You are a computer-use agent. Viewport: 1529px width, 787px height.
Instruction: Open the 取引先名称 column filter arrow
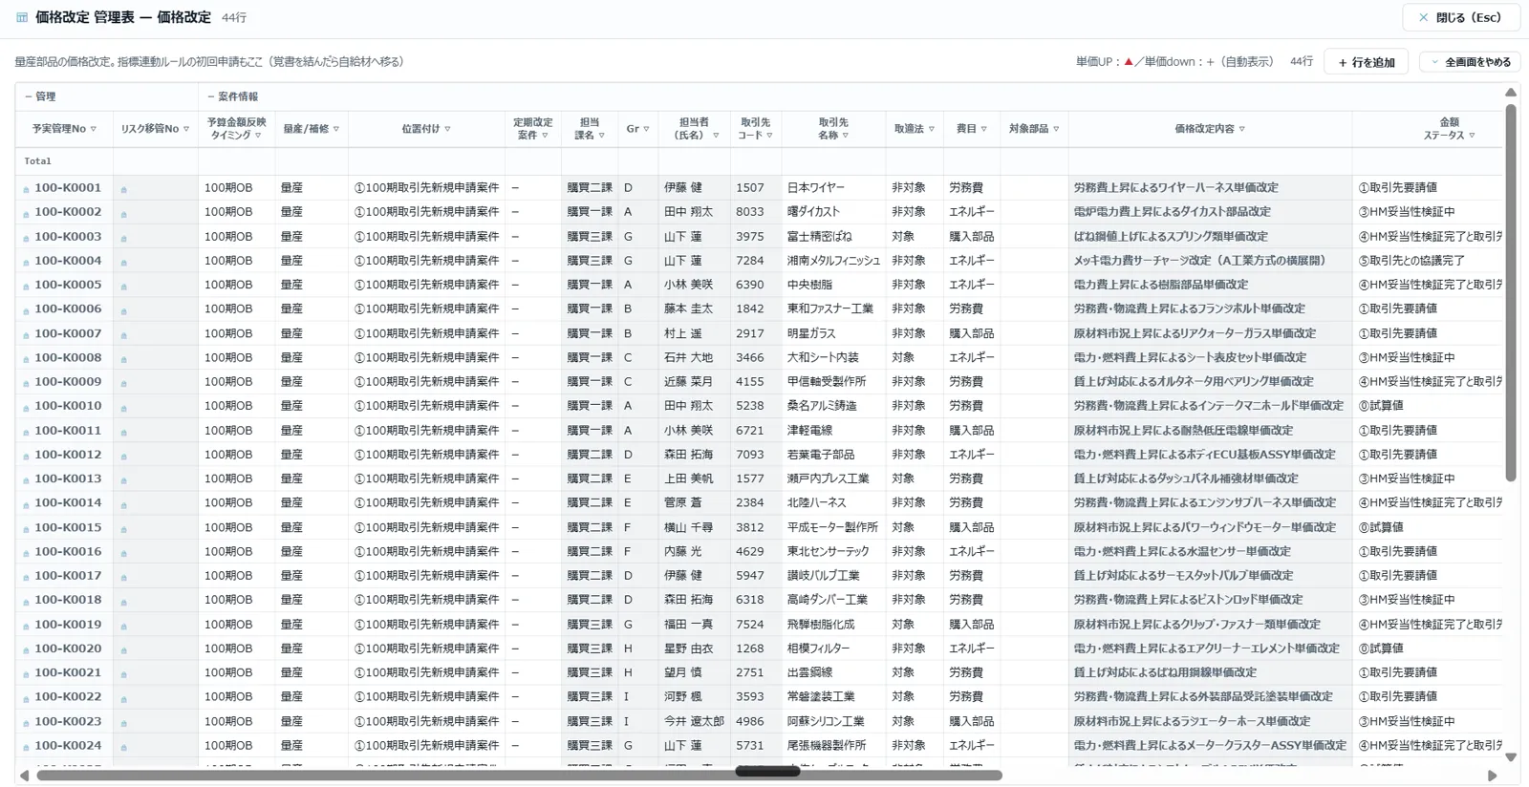(x=846, y=136)
